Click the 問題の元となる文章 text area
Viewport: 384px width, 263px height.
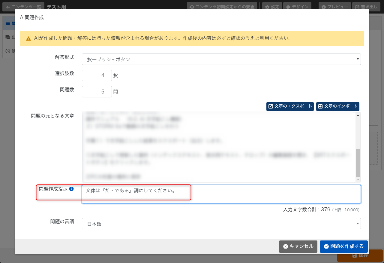pyautogui.click(x=218, y=147)
